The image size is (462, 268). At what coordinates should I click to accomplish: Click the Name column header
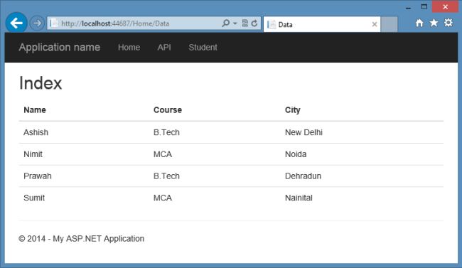pos(35,110)
